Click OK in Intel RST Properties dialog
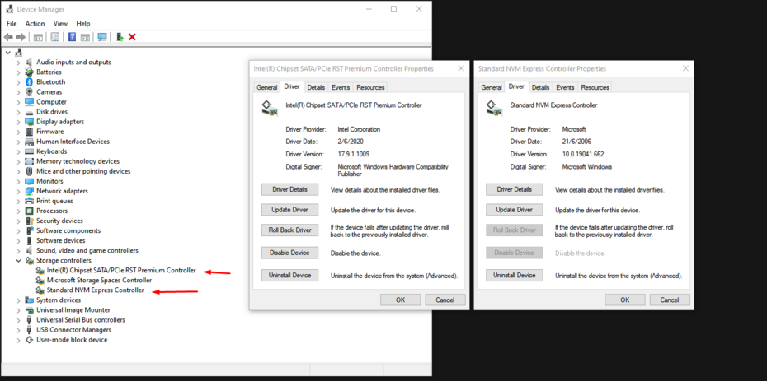 click(401, 300)
